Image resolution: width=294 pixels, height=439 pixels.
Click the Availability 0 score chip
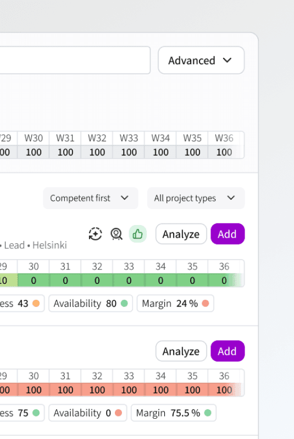87,413
